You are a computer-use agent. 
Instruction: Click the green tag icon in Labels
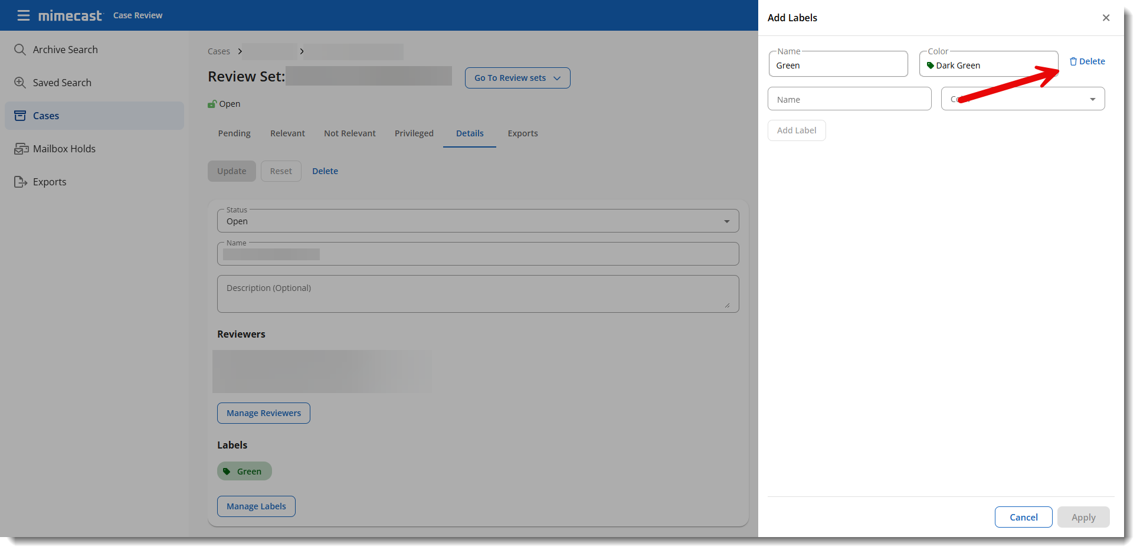coord(227,472)
